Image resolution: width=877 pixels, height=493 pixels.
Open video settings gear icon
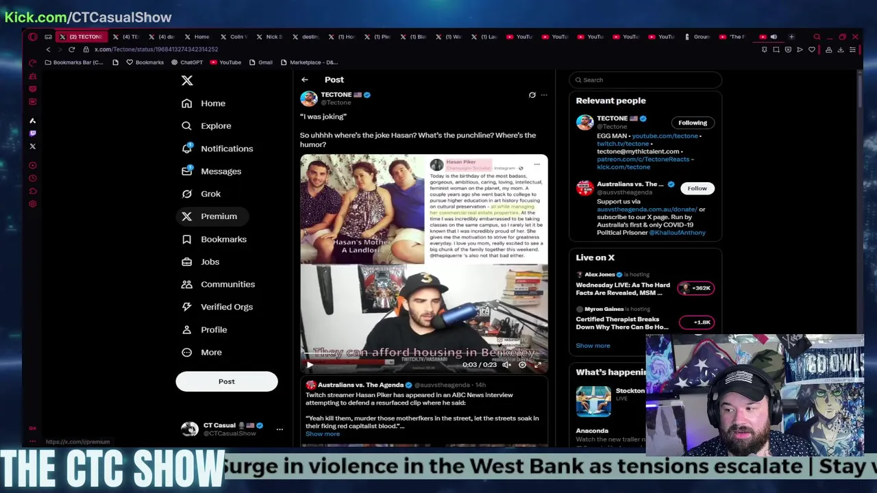[522, 365]
